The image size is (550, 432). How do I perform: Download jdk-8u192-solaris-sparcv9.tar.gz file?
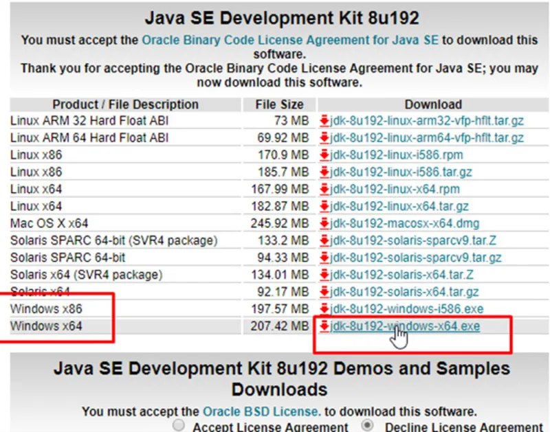click(416, 258)
